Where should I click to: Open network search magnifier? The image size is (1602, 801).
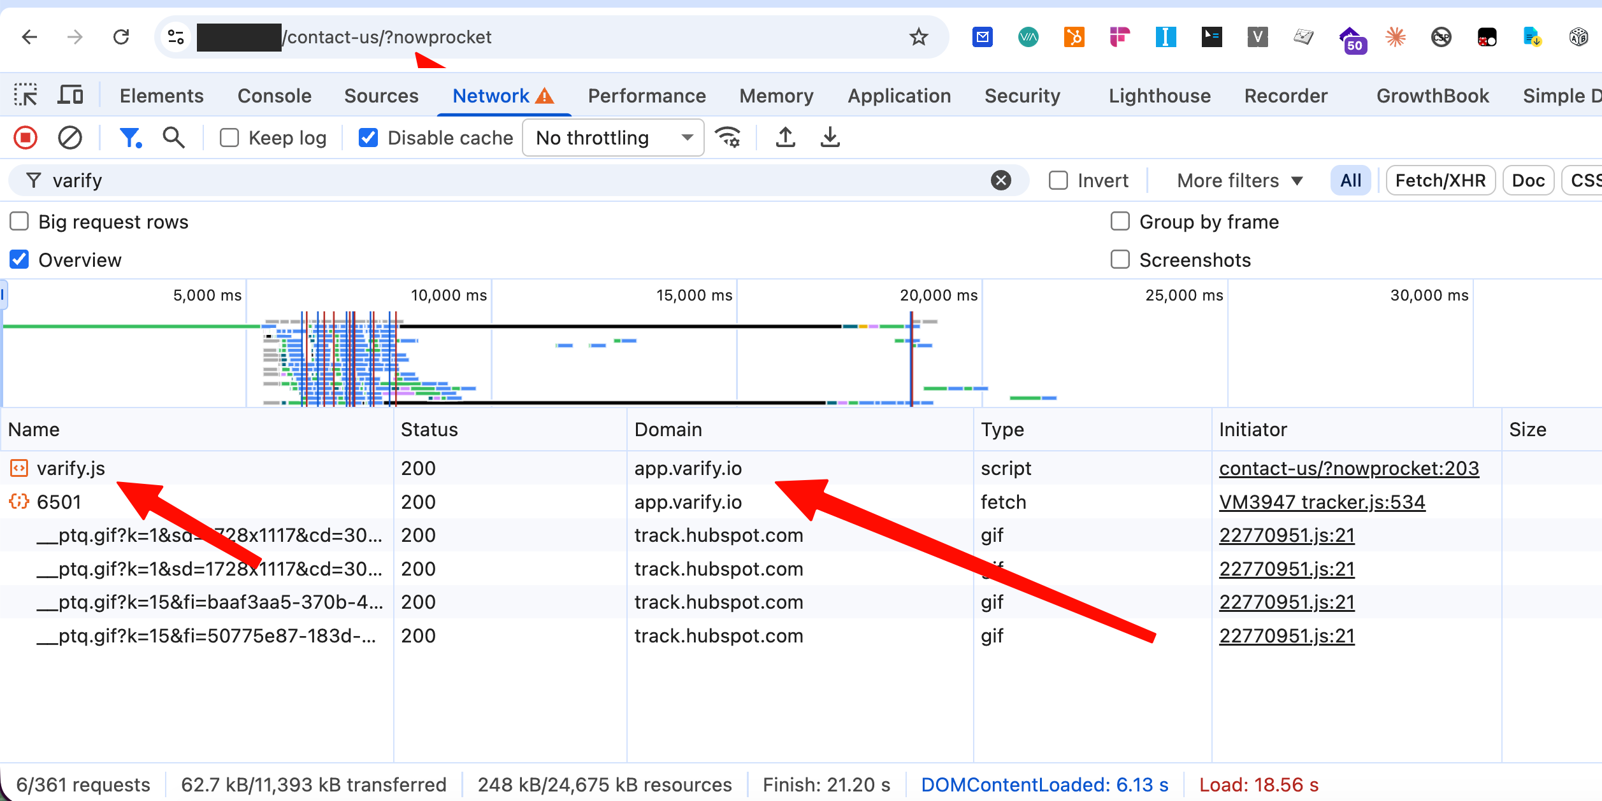click(173, 138)
